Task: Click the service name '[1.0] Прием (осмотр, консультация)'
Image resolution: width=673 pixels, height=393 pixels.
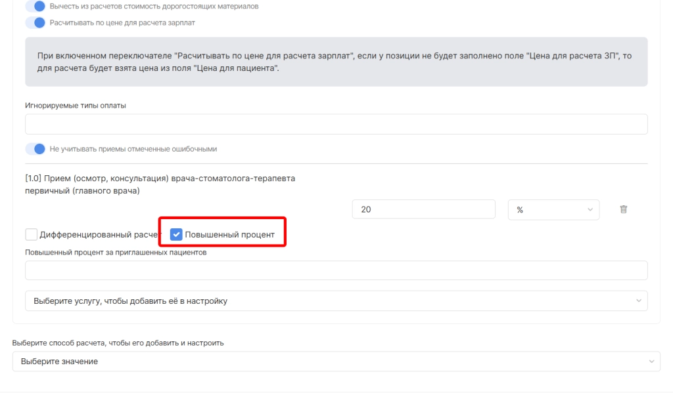Action: click(159, 178)
